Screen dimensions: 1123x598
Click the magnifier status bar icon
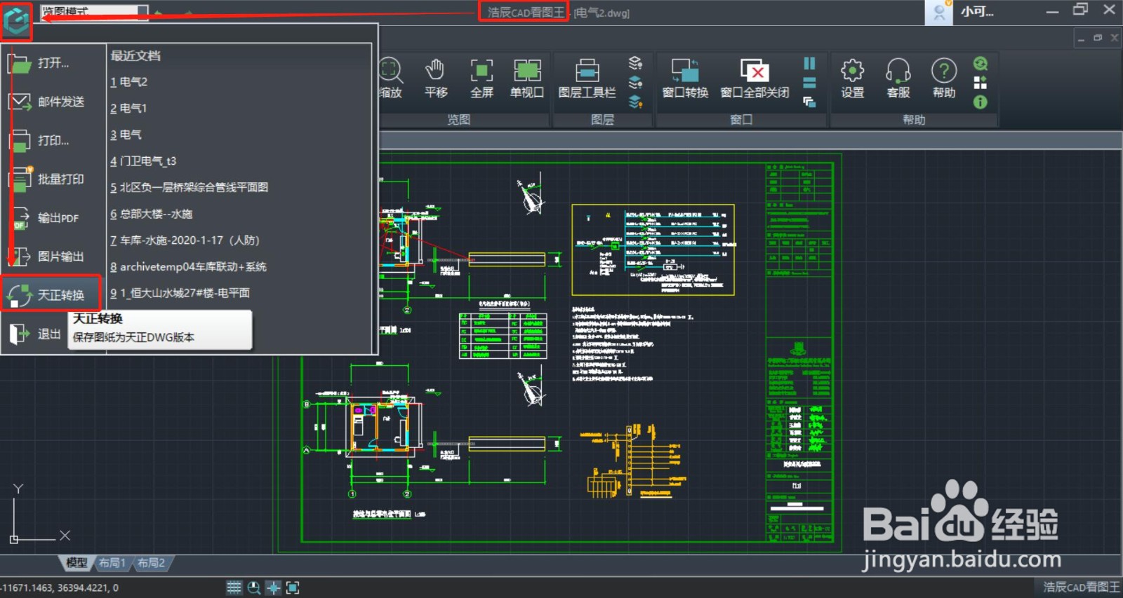click(254, 587)
